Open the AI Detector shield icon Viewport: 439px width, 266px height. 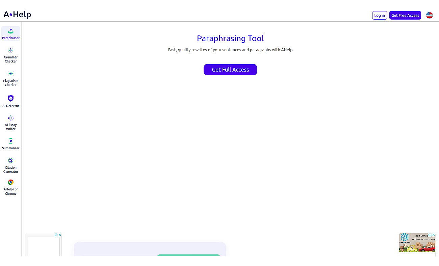(11, 98)
